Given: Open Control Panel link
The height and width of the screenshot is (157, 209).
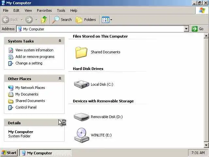Looking at the screenshot, I should (x=26, y=107).
